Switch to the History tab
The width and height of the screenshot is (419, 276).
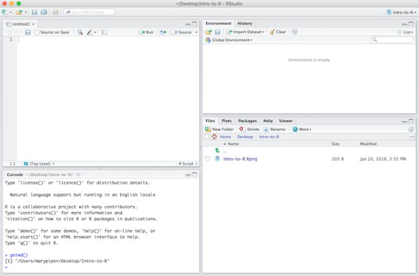(245, 23)
